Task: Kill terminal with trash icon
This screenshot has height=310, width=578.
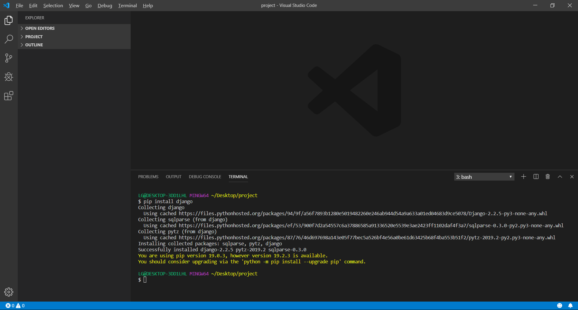Action: 548,177
